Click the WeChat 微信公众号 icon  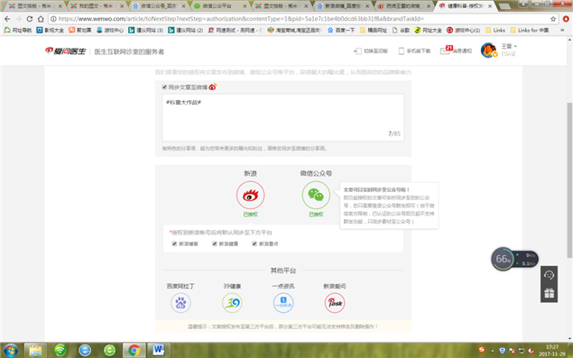point(316,195)
